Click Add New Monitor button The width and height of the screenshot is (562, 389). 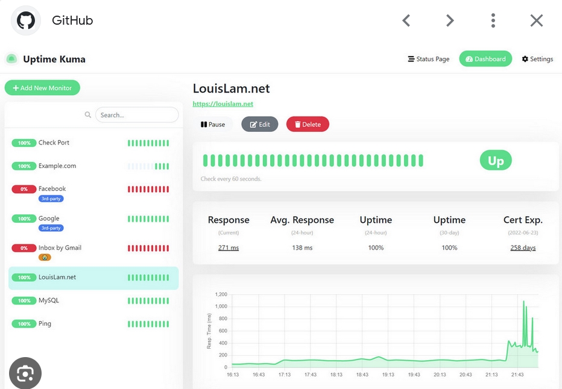click(x=42, y=88)
